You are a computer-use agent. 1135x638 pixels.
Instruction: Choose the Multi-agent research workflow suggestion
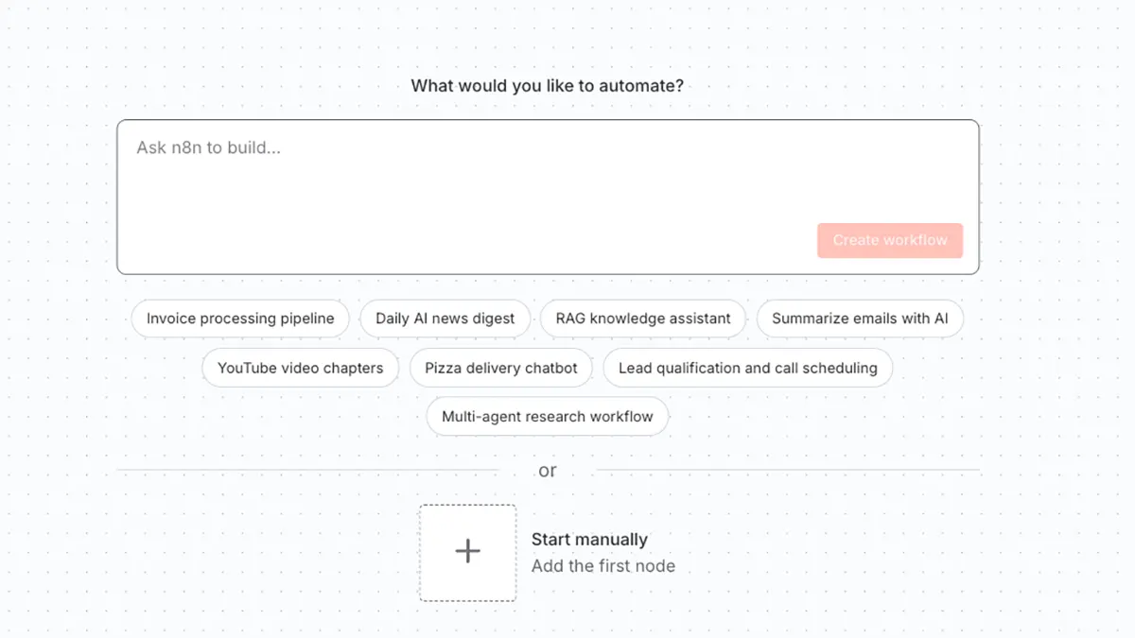(x=547, y=417)
